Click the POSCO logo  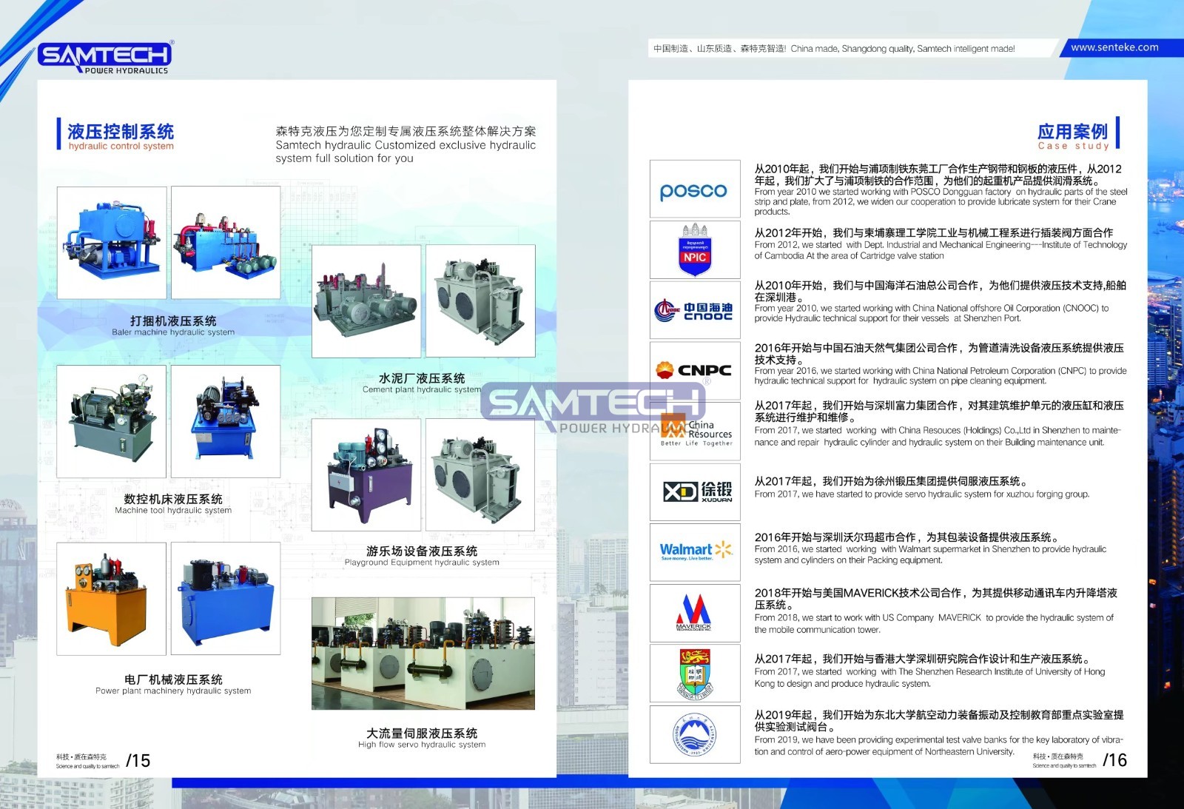pos(694,189)
